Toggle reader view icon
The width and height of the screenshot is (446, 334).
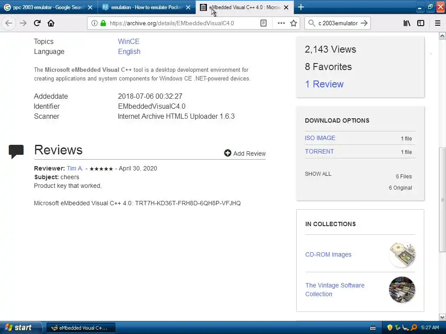pyautogui.click(x=264, y=23)
